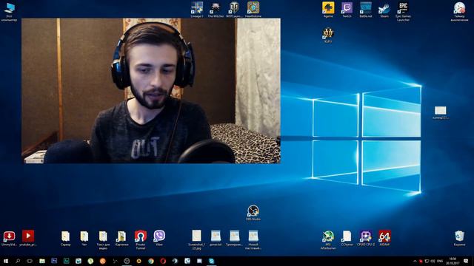474x266 pixels.
Task: Select the donat.txt notepad file
Action: point(216,238)
